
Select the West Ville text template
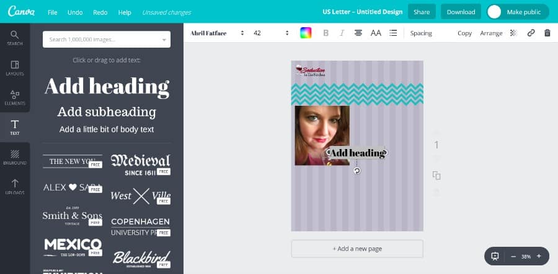(140, 196)
